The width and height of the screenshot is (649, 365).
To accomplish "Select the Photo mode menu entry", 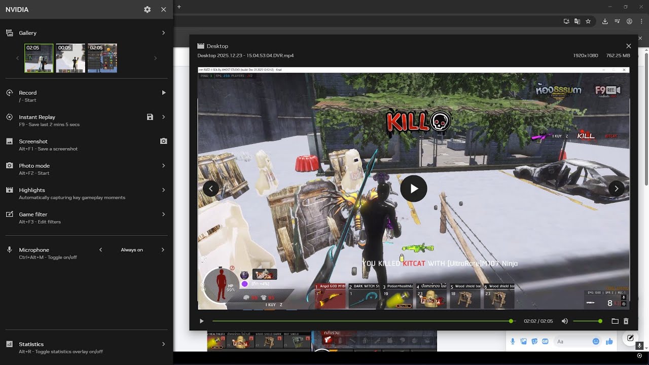I will pos(86,169).
